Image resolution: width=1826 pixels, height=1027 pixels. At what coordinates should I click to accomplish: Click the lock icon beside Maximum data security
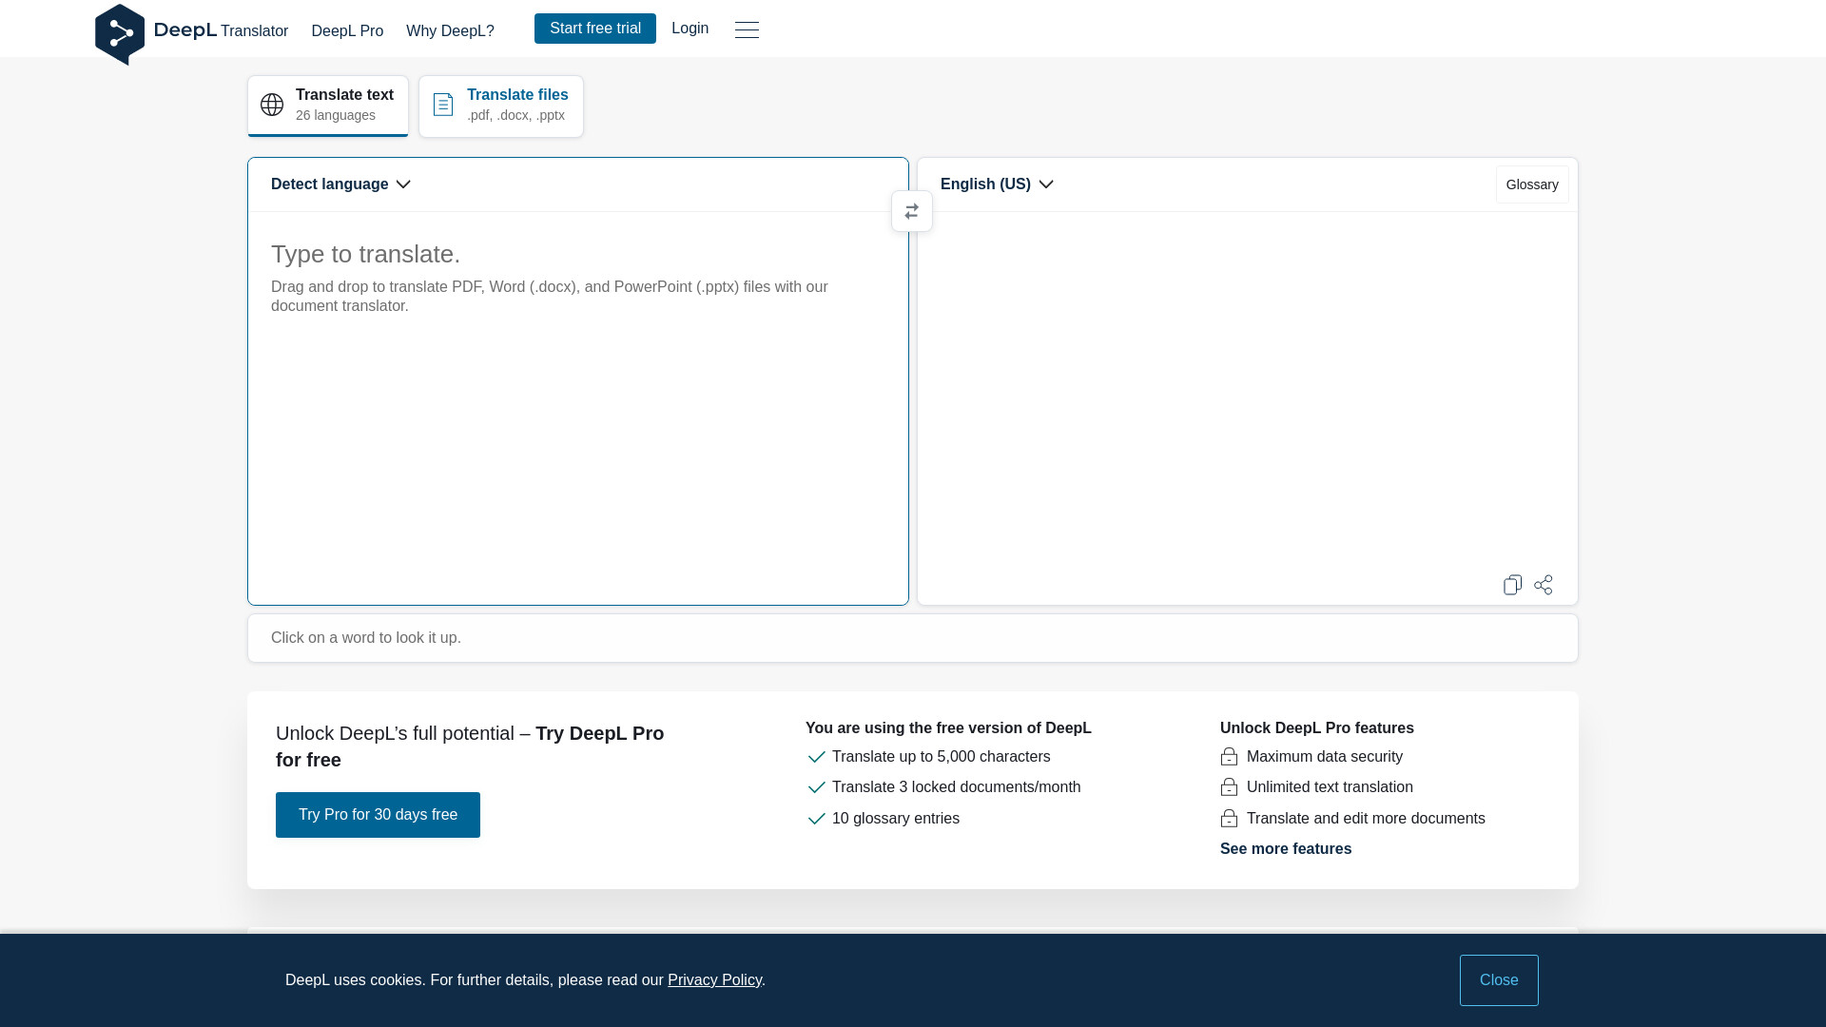tap(1229, 757)
